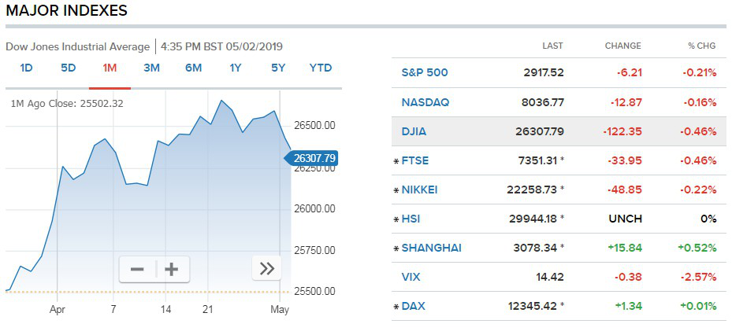The image size is (732, 335).
Task: Open the SHANGHAI index link
Action: (431, 248)
